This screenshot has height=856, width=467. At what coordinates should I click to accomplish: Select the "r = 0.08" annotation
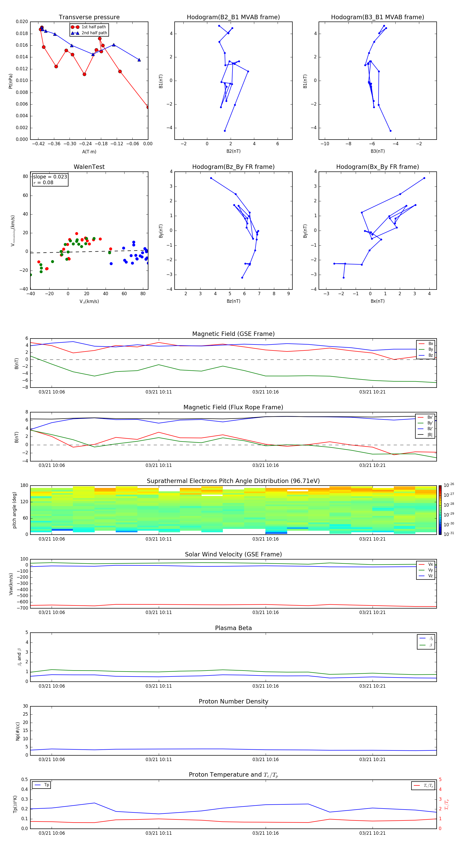click(x=43, y=182)
